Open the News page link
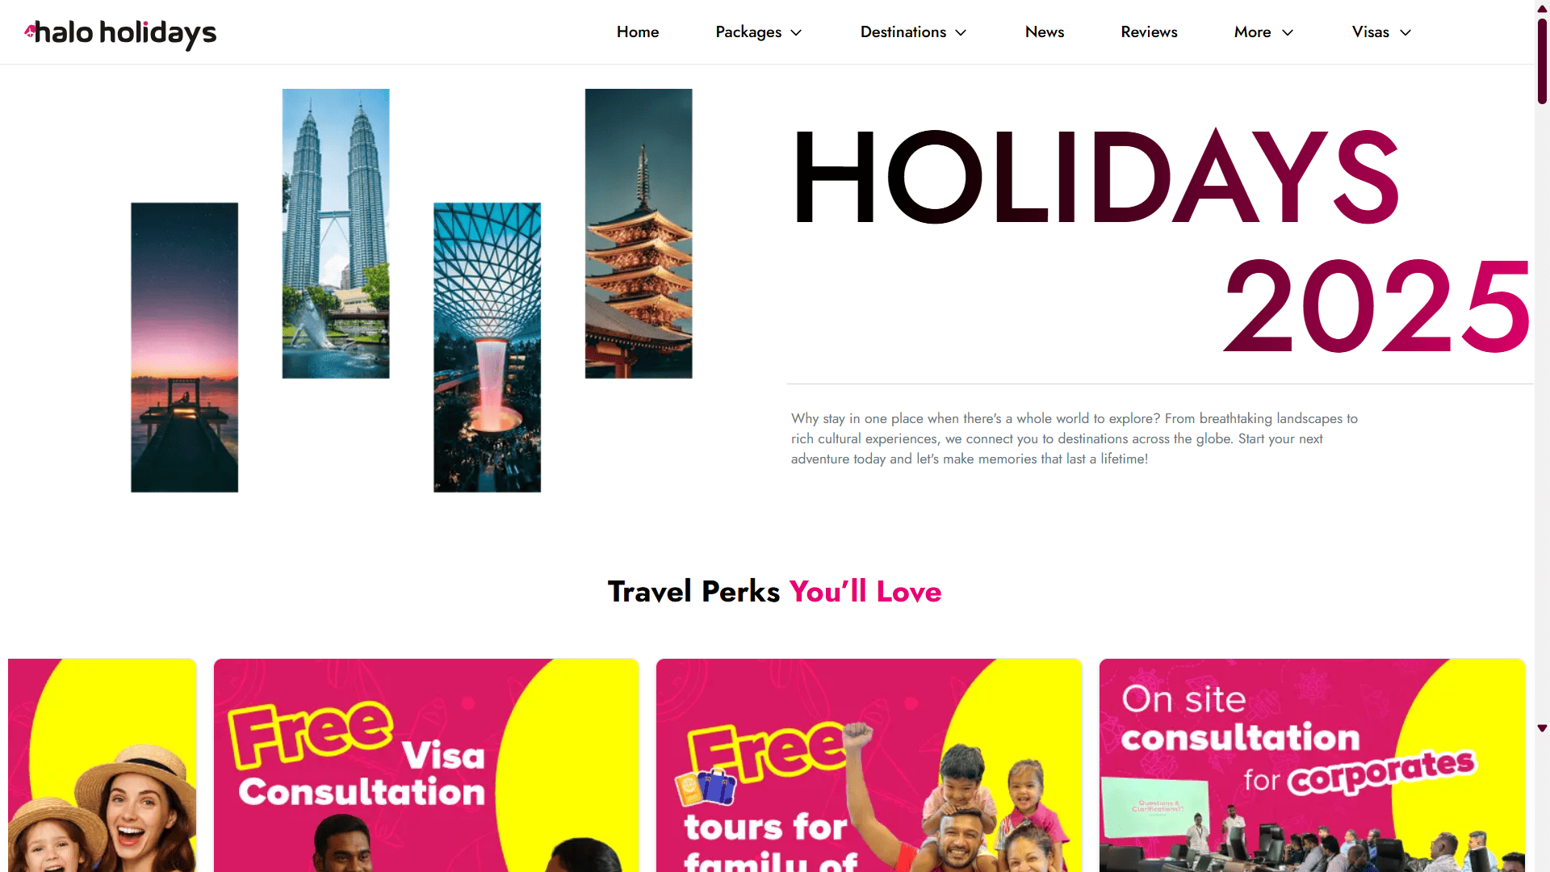 [x=1045, y=32]
